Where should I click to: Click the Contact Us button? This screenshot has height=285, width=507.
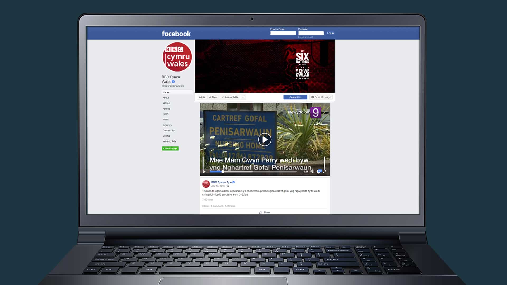click(295, 97)
